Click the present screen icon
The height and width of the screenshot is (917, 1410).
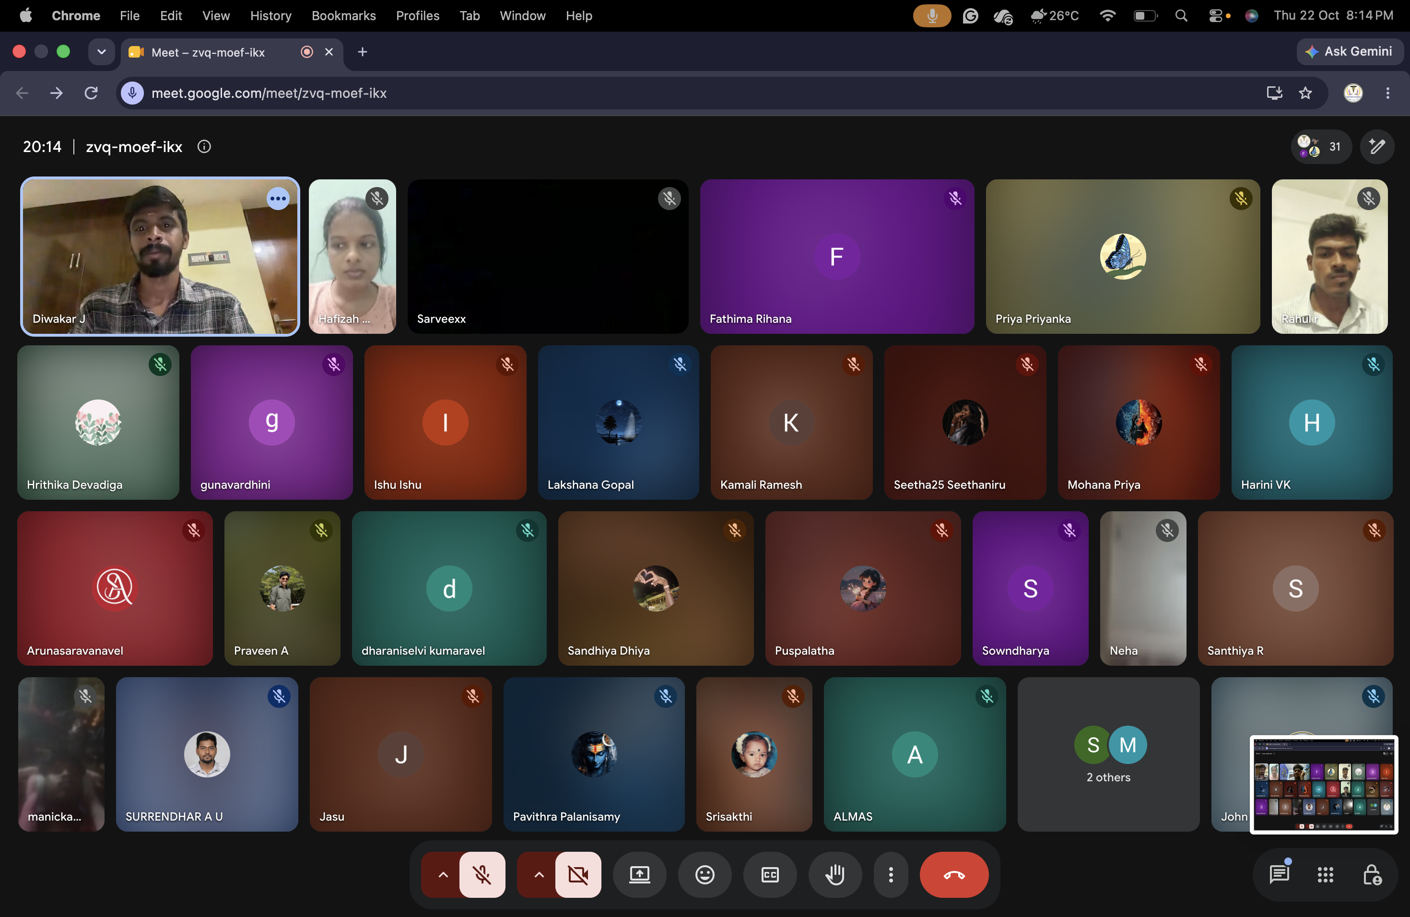[639, 874]
